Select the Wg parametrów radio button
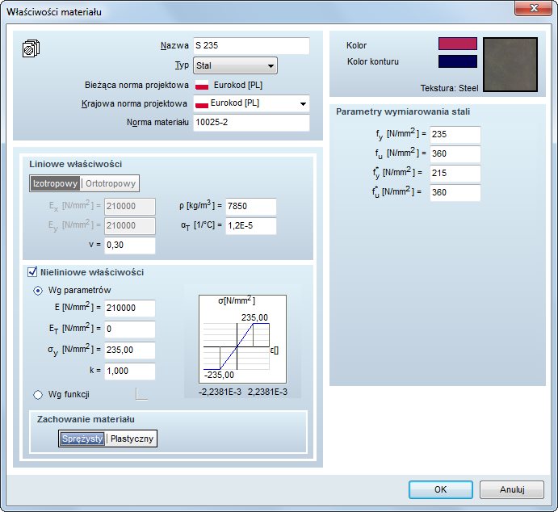The image size is (558, 512). pyautogui.click(x=38, y=290)
